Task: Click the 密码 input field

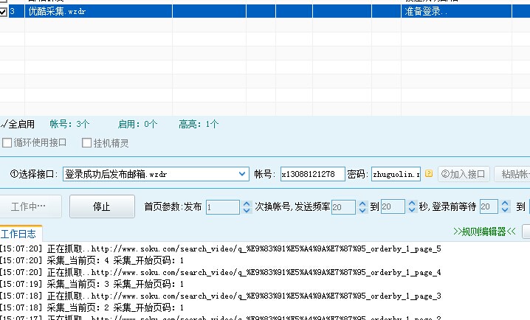Action: click(x=396, y=174)
